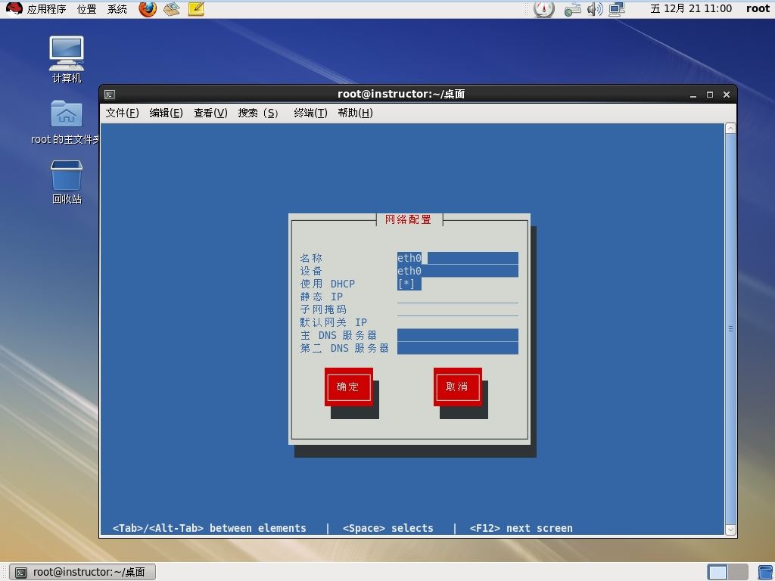Launch the mail client icon in top panel
This screenshot has width=775, height=581.
click(x=172, y=9)
